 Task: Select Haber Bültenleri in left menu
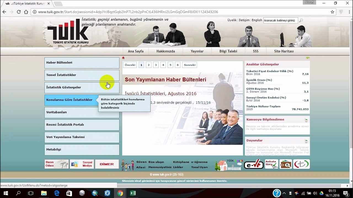(x=82, y=63)
